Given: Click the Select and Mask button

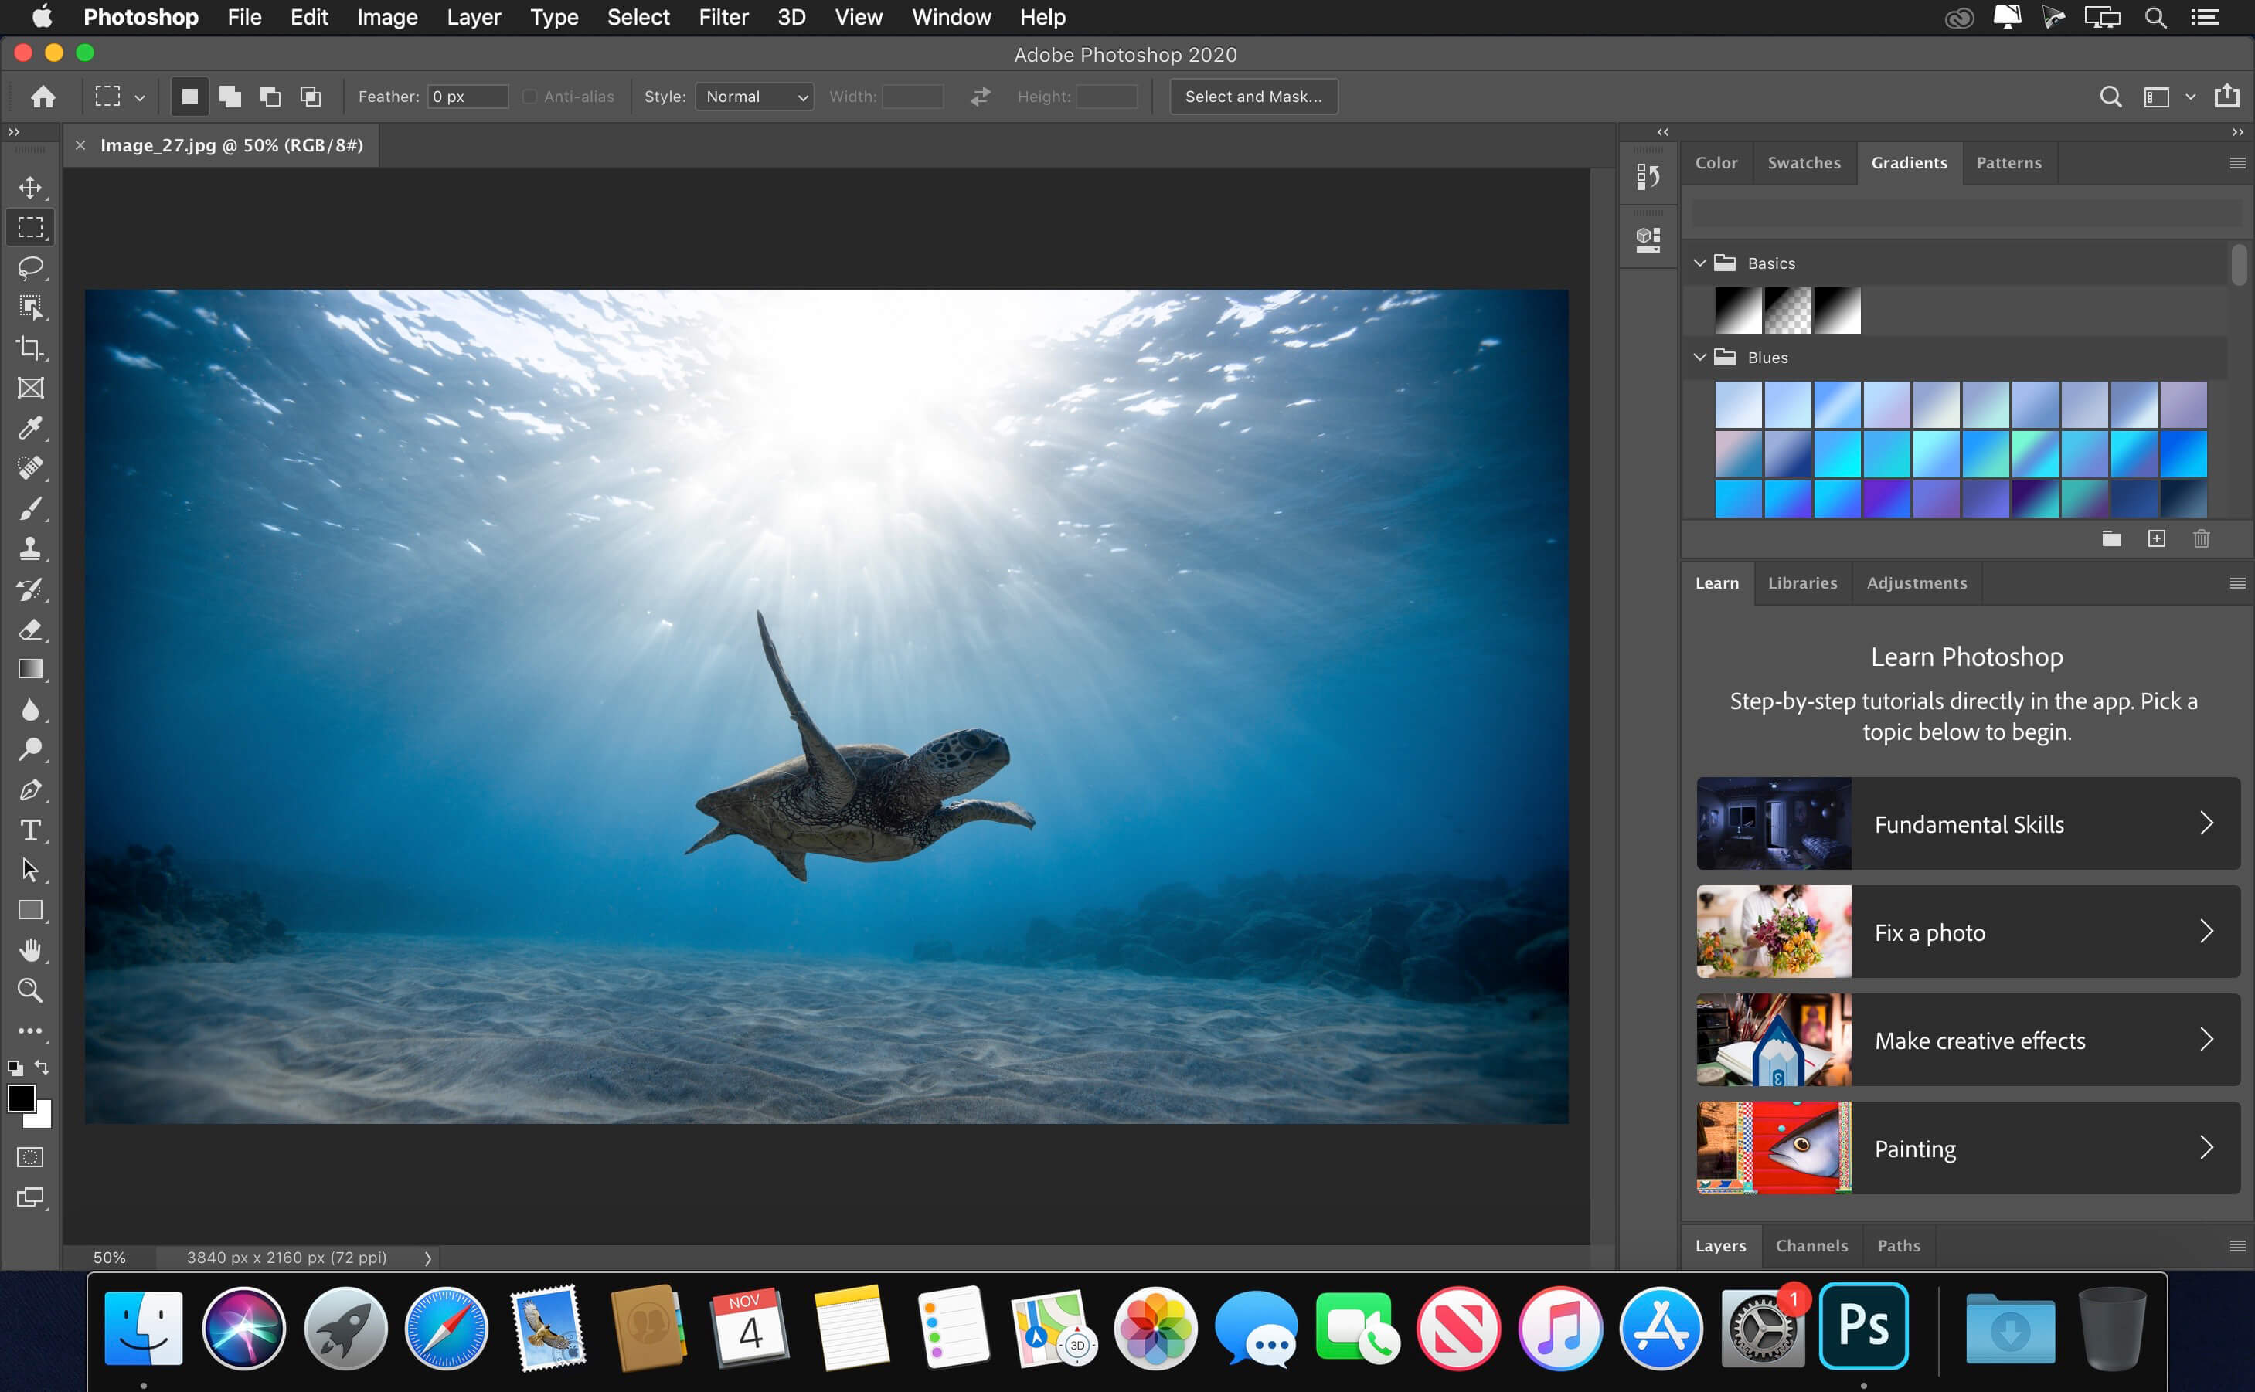Looking at the screenshot, I should click(x=1253, y=97).
